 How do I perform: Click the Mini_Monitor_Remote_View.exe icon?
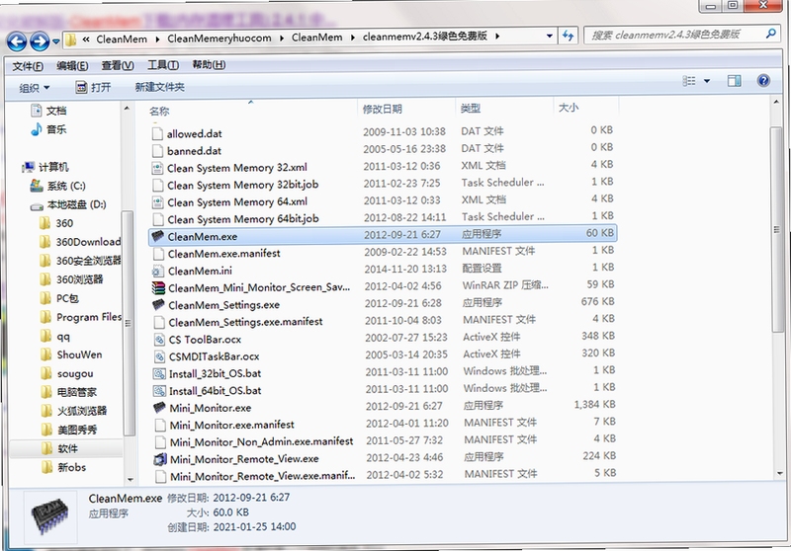click(x=160, y=459)
